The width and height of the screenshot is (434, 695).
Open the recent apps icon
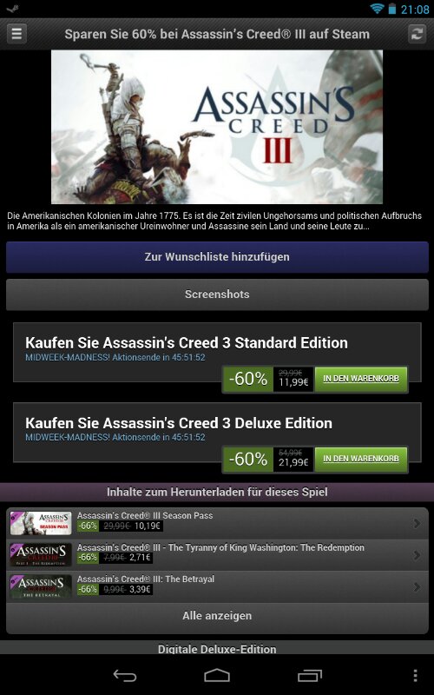click(x=310, y=675)
